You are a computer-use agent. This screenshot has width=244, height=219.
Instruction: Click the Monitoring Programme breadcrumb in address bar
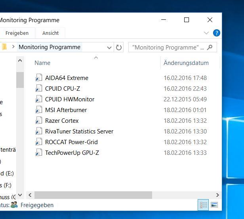click(50, 47)
